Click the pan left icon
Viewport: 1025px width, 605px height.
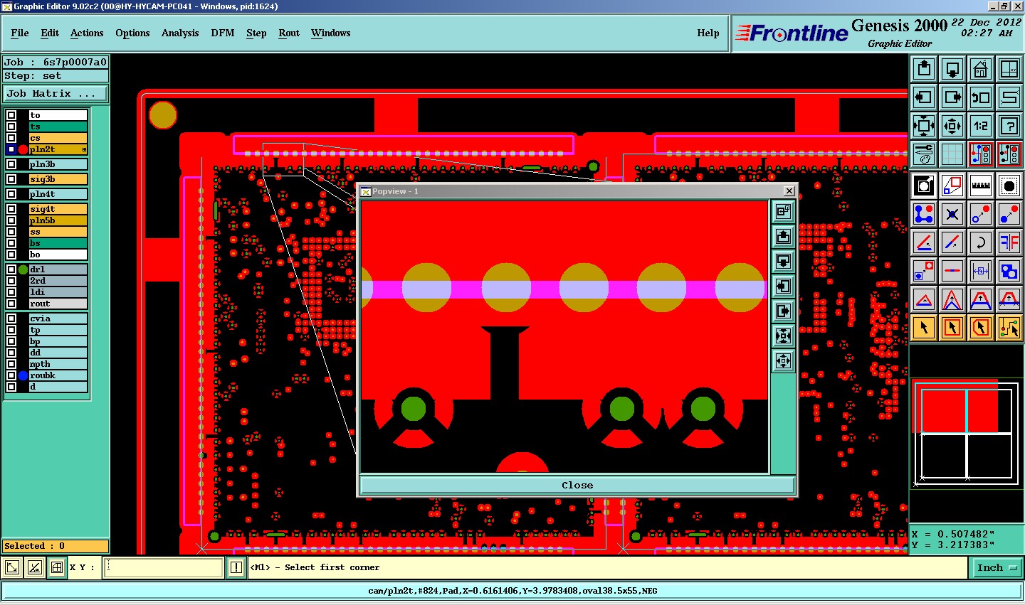924,97
